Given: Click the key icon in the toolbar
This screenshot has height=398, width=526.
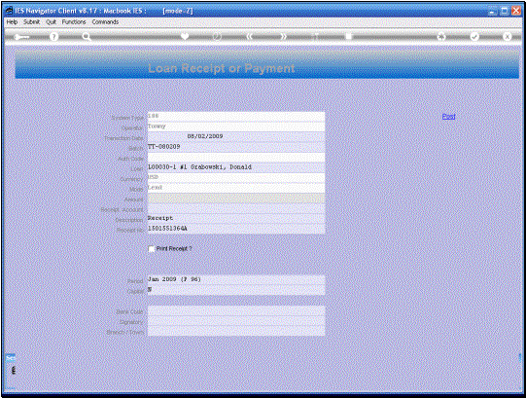Looking at the screenshot, I should [x=21, y=37].
